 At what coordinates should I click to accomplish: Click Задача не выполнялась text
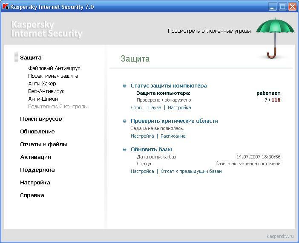point(158,129)
